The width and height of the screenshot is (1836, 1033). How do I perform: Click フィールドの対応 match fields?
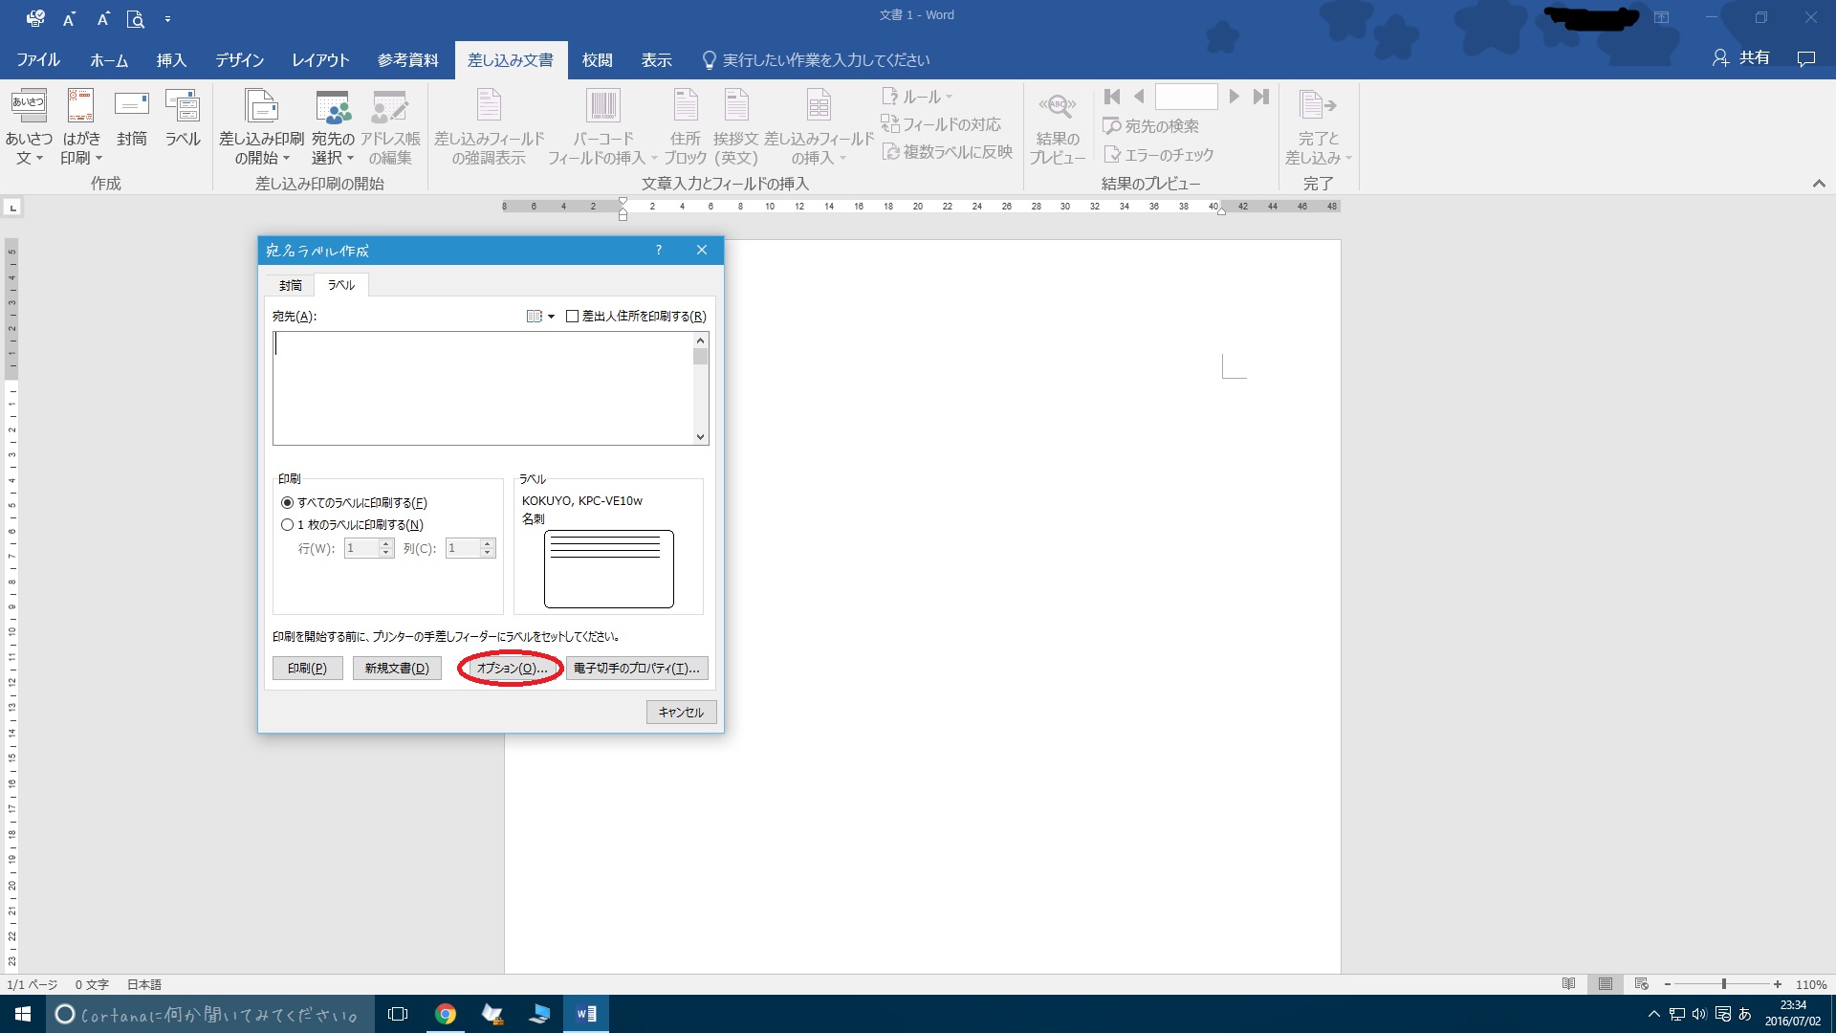[x=941, y=124]
